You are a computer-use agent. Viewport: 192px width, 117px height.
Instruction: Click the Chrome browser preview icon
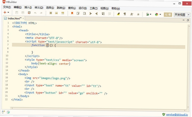(x=156, y=15)
